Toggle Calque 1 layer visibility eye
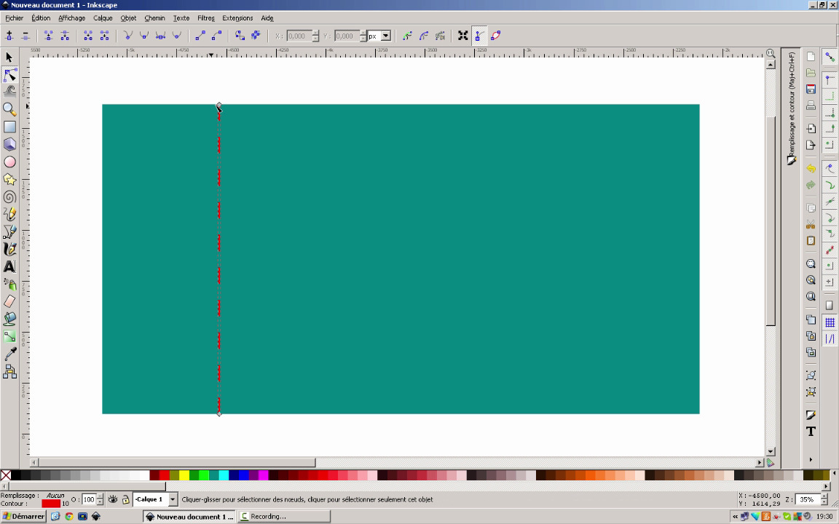This screenshot has height=524, width=839. click(113, 500)
